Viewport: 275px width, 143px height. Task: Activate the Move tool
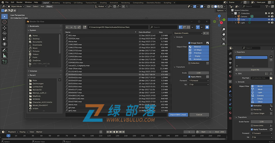4,28
